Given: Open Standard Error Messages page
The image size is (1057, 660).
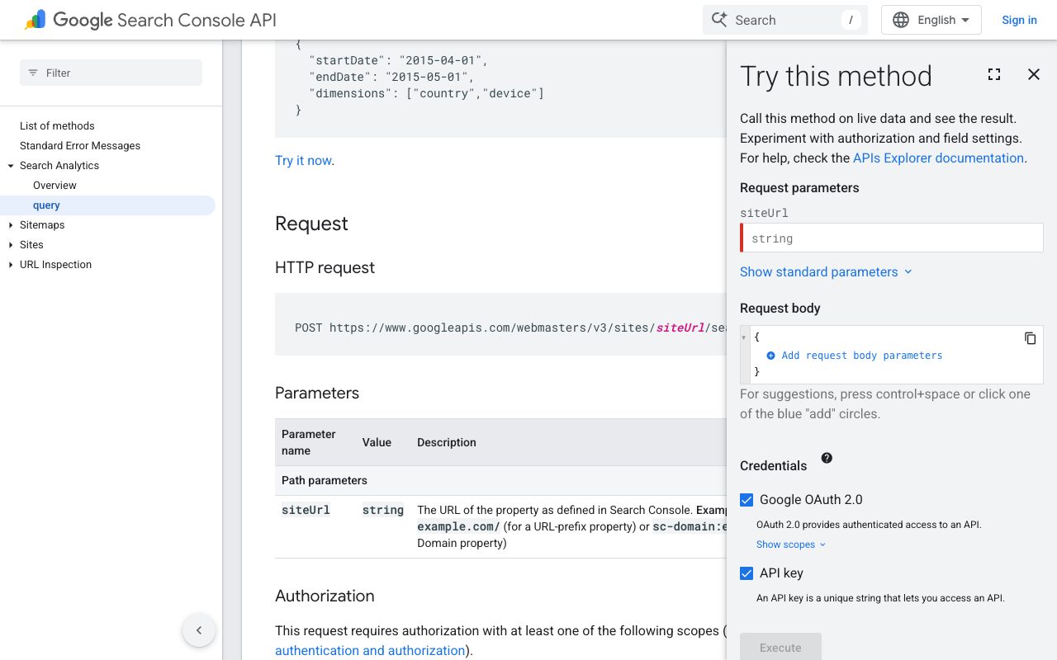Looking at the screenshot, I should point(80,146).
